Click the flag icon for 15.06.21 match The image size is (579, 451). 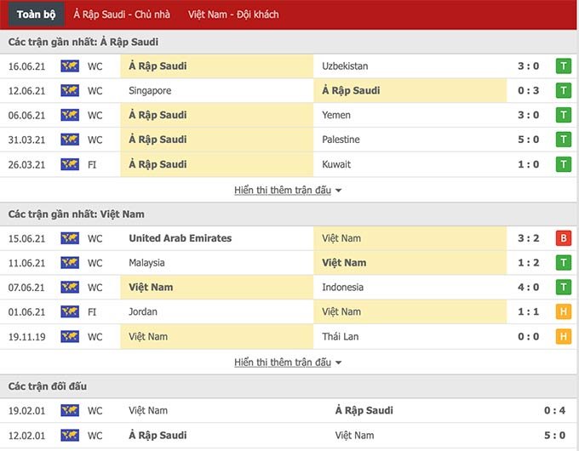[70, 239]
